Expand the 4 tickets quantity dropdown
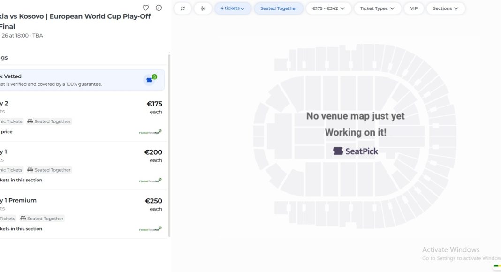The image size is (501, 272). [x=233, y=8]
